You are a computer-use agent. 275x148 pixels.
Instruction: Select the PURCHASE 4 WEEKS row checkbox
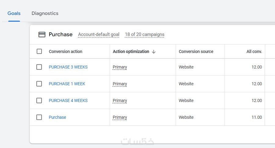(x=39, y=100)
